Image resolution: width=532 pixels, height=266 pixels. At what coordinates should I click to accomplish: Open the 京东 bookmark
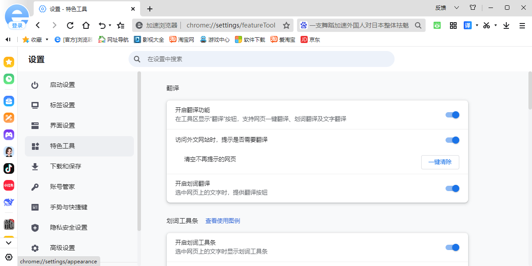pos(310,39)
